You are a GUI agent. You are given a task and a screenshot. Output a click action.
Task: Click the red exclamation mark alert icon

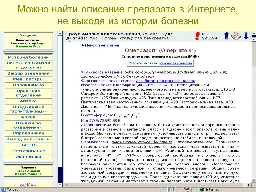pyautogui.click(x=197, y=36)
